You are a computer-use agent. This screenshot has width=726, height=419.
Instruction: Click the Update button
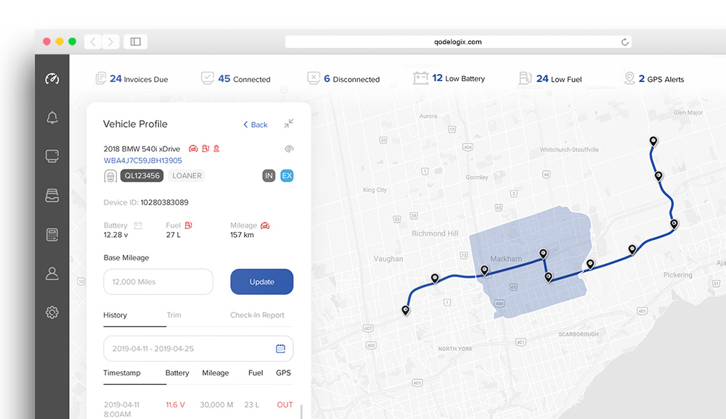[x=261, y=282]
